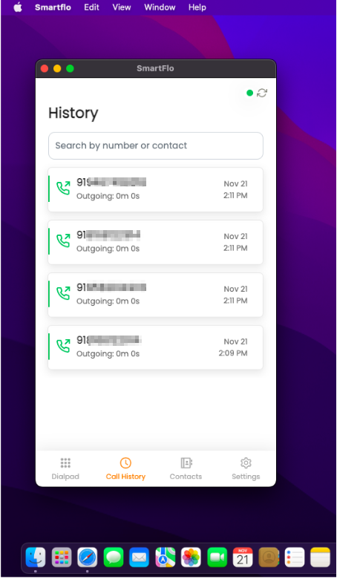Open the Settings gear tab
Viewport: 337px width, 579px height.
[x=246, y=468]
